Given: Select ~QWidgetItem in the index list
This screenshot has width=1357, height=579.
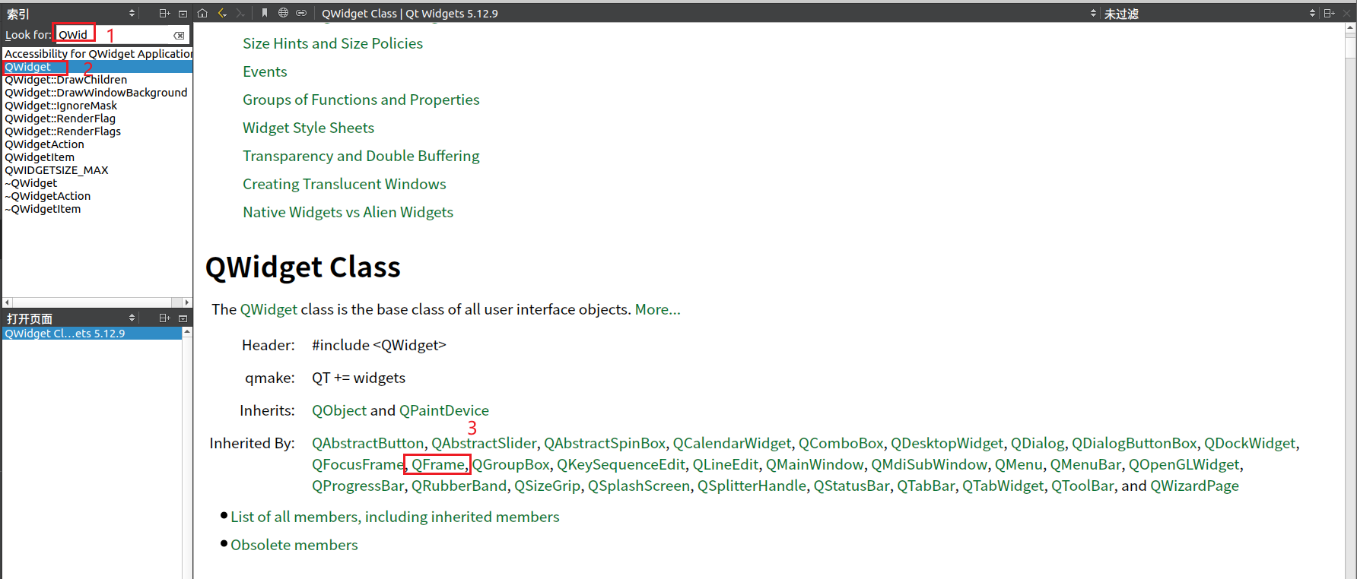Looking at the screenshot, I should click(x=98, y=209).
